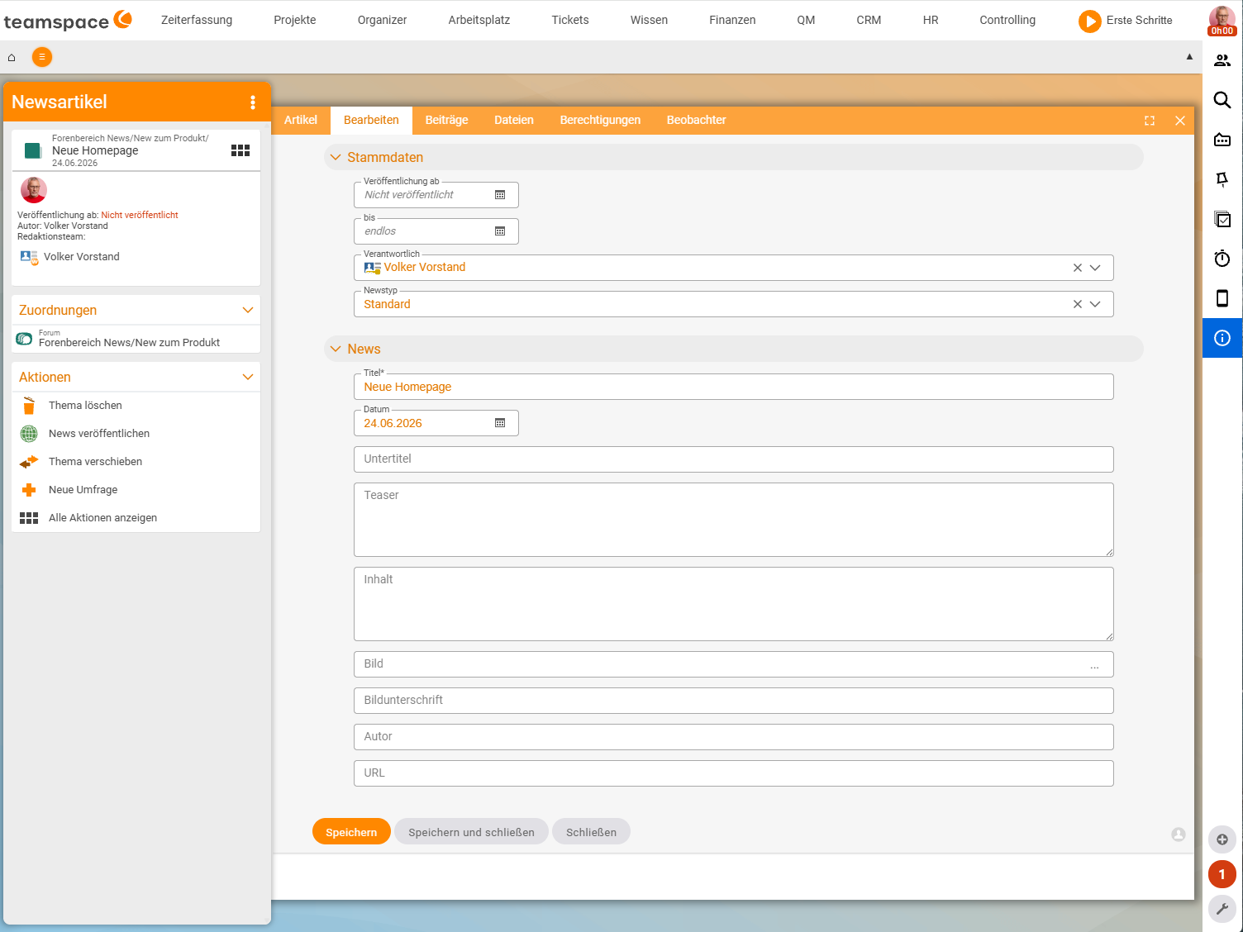Viewport: 1243px width, 932px height.
Task: Collapse the News section
Action: [x=336, y=349]
